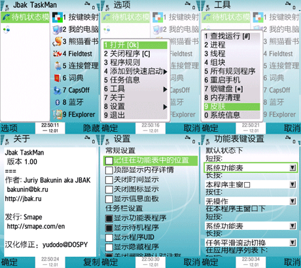Choose 程序规则 menu entry
The width and height of the screenshot is (301, 268).
tap(135, 62)
